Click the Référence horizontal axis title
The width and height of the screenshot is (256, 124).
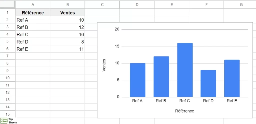(184, 111)
